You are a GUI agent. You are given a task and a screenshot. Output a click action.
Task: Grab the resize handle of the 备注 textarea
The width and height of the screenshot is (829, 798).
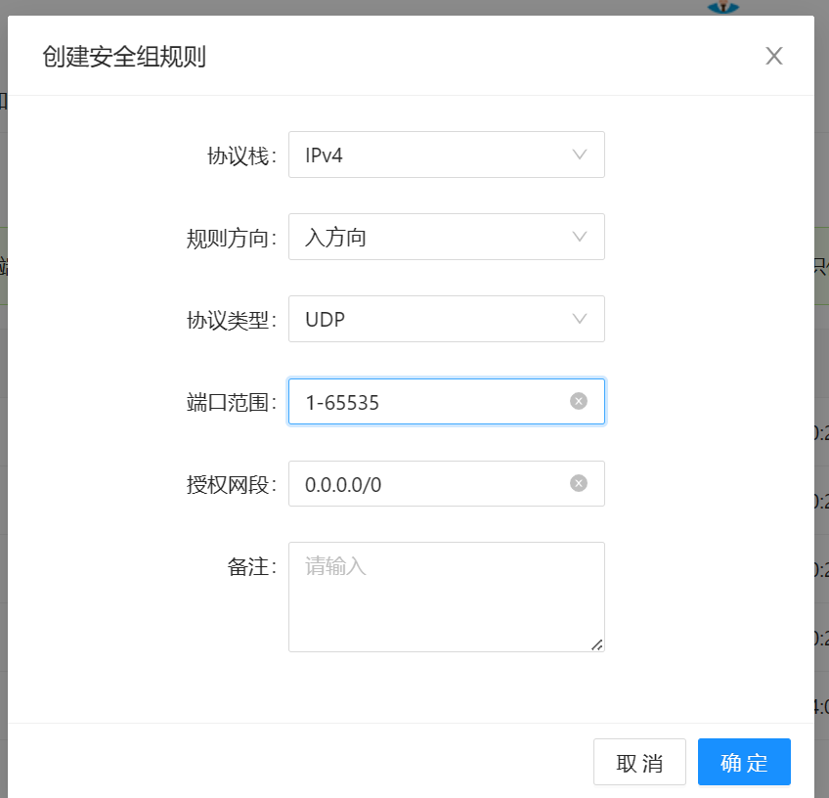point(597,644)
